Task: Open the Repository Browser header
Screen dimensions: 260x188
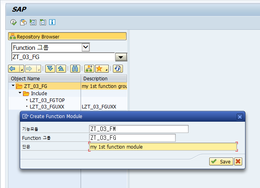Action: 67,36
